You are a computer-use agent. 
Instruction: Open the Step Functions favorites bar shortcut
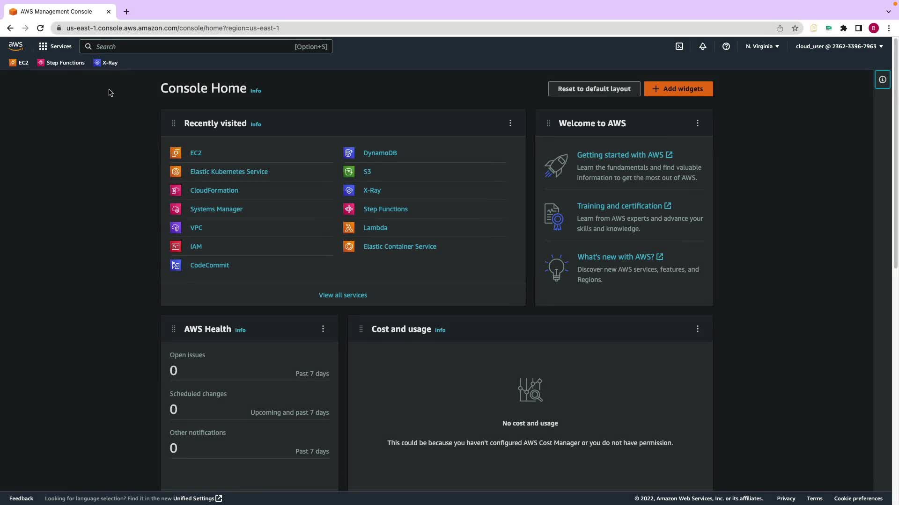click(61, 63)
